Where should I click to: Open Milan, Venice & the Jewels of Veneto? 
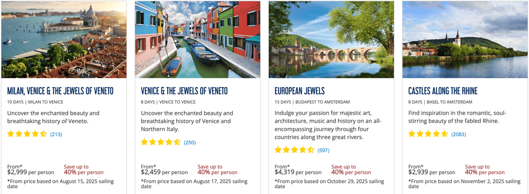point(60,91)
